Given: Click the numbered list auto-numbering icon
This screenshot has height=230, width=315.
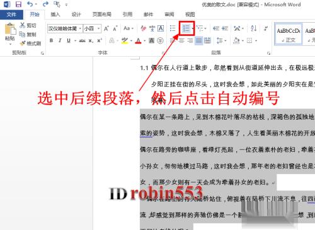Looking at the screenshot, I should coord(186,28).
